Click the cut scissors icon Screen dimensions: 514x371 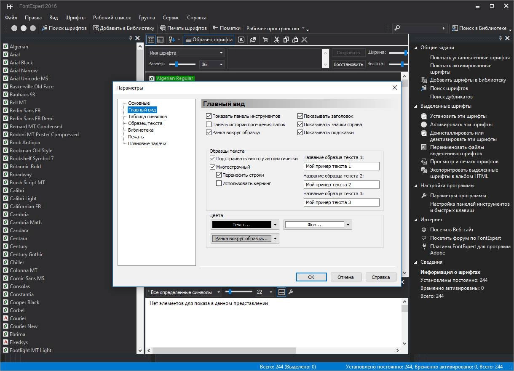point(277,40)
